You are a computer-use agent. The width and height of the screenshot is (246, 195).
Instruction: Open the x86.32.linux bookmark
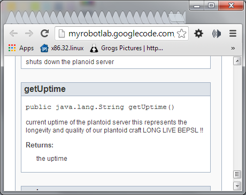62,48
